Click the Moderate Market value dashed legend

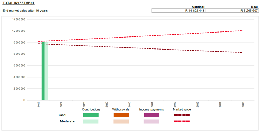coord(182,121)
